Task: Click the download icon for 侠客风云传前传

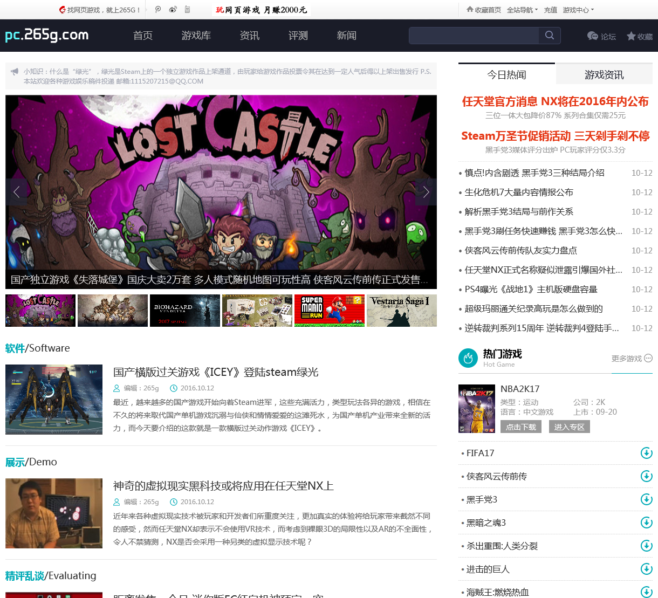Action: coord(646,476)
